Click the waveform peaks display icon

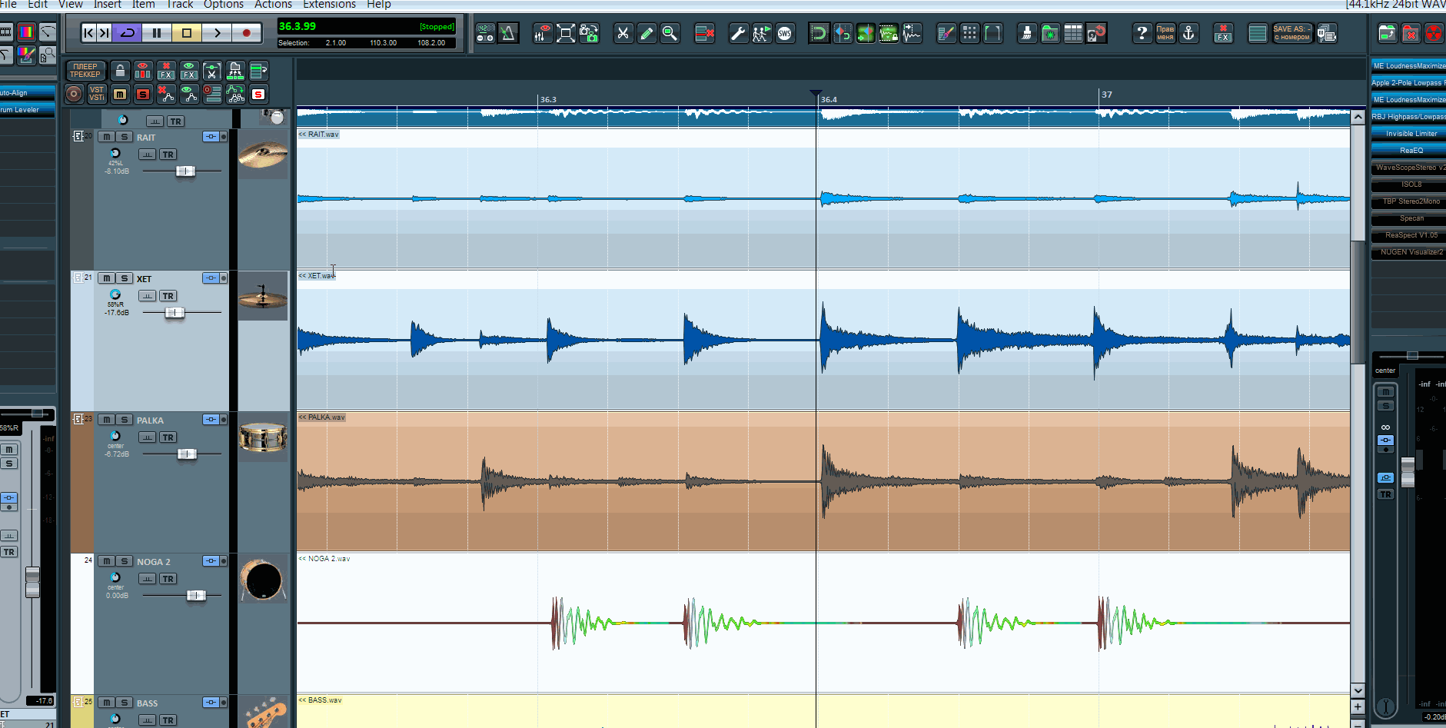click(912, 33)
